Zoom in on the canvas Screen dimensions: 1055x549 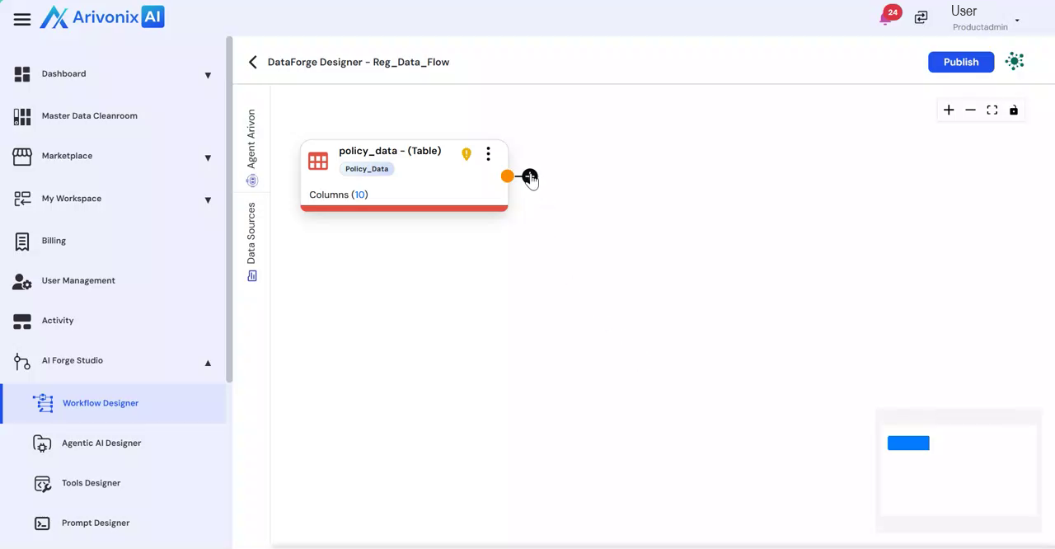[949, 110]
